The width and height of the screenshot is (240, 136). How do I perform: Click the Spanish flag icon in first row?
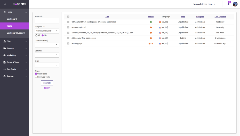point(160,22)
